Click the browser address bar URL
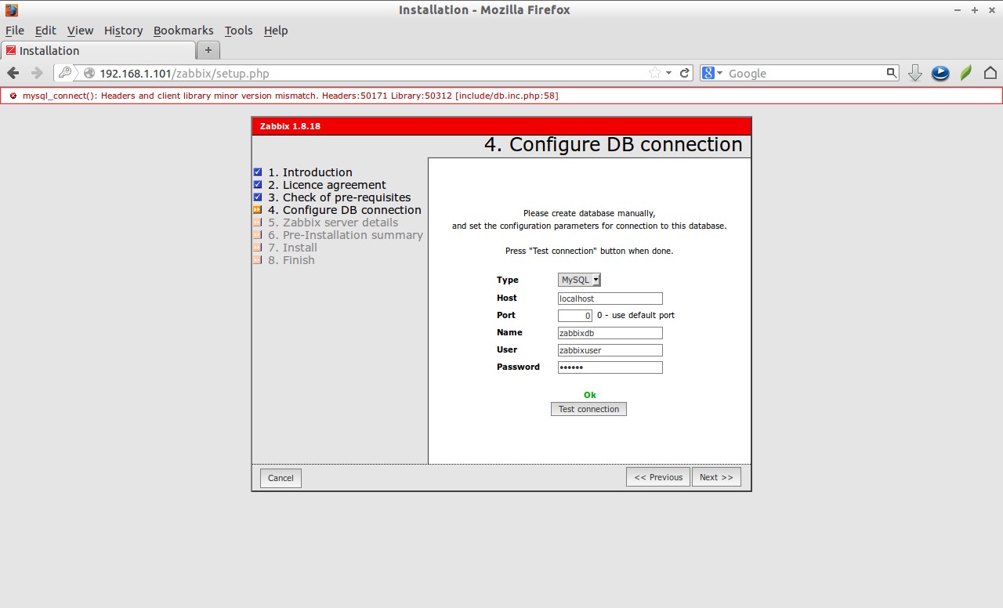 pyautogui.click(x=184, y=73)
